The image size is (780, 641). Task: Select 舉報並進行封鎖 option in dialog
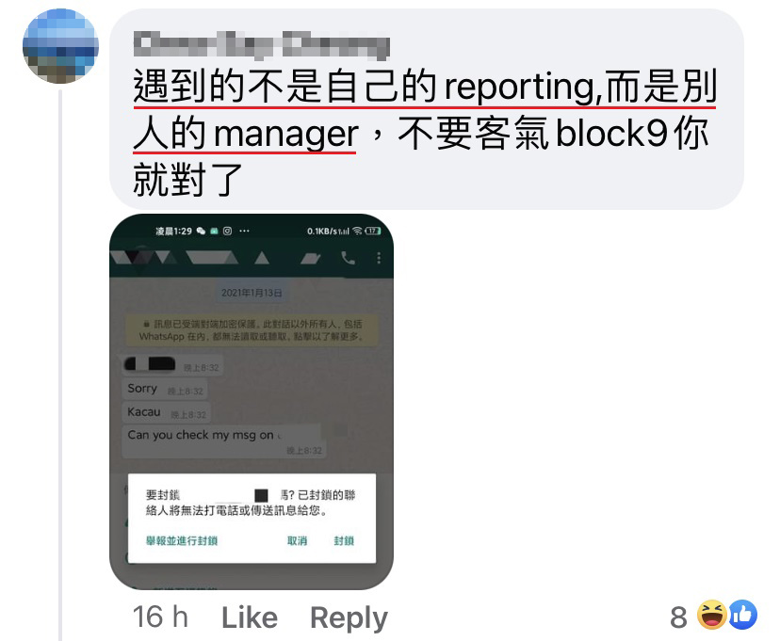(182, 540)
